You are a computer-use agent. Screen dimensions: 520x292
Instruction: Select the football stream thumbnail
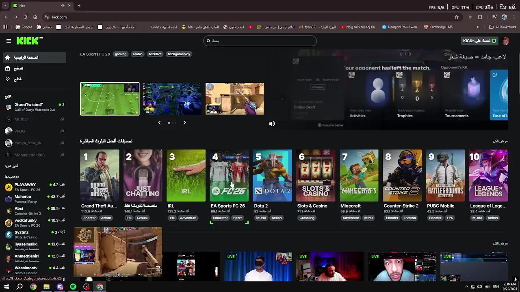point(110,99)
